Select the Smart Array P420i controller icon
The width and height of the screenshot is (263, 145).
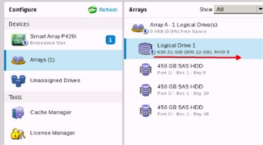point(20,40)
